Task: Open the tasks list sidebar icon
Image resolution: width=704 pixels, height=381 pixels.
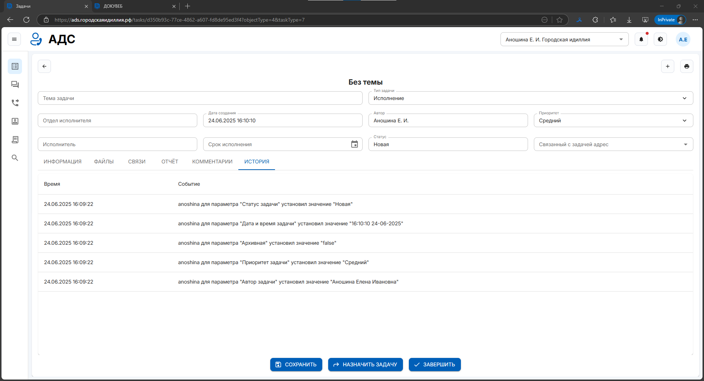Action: 15,66
